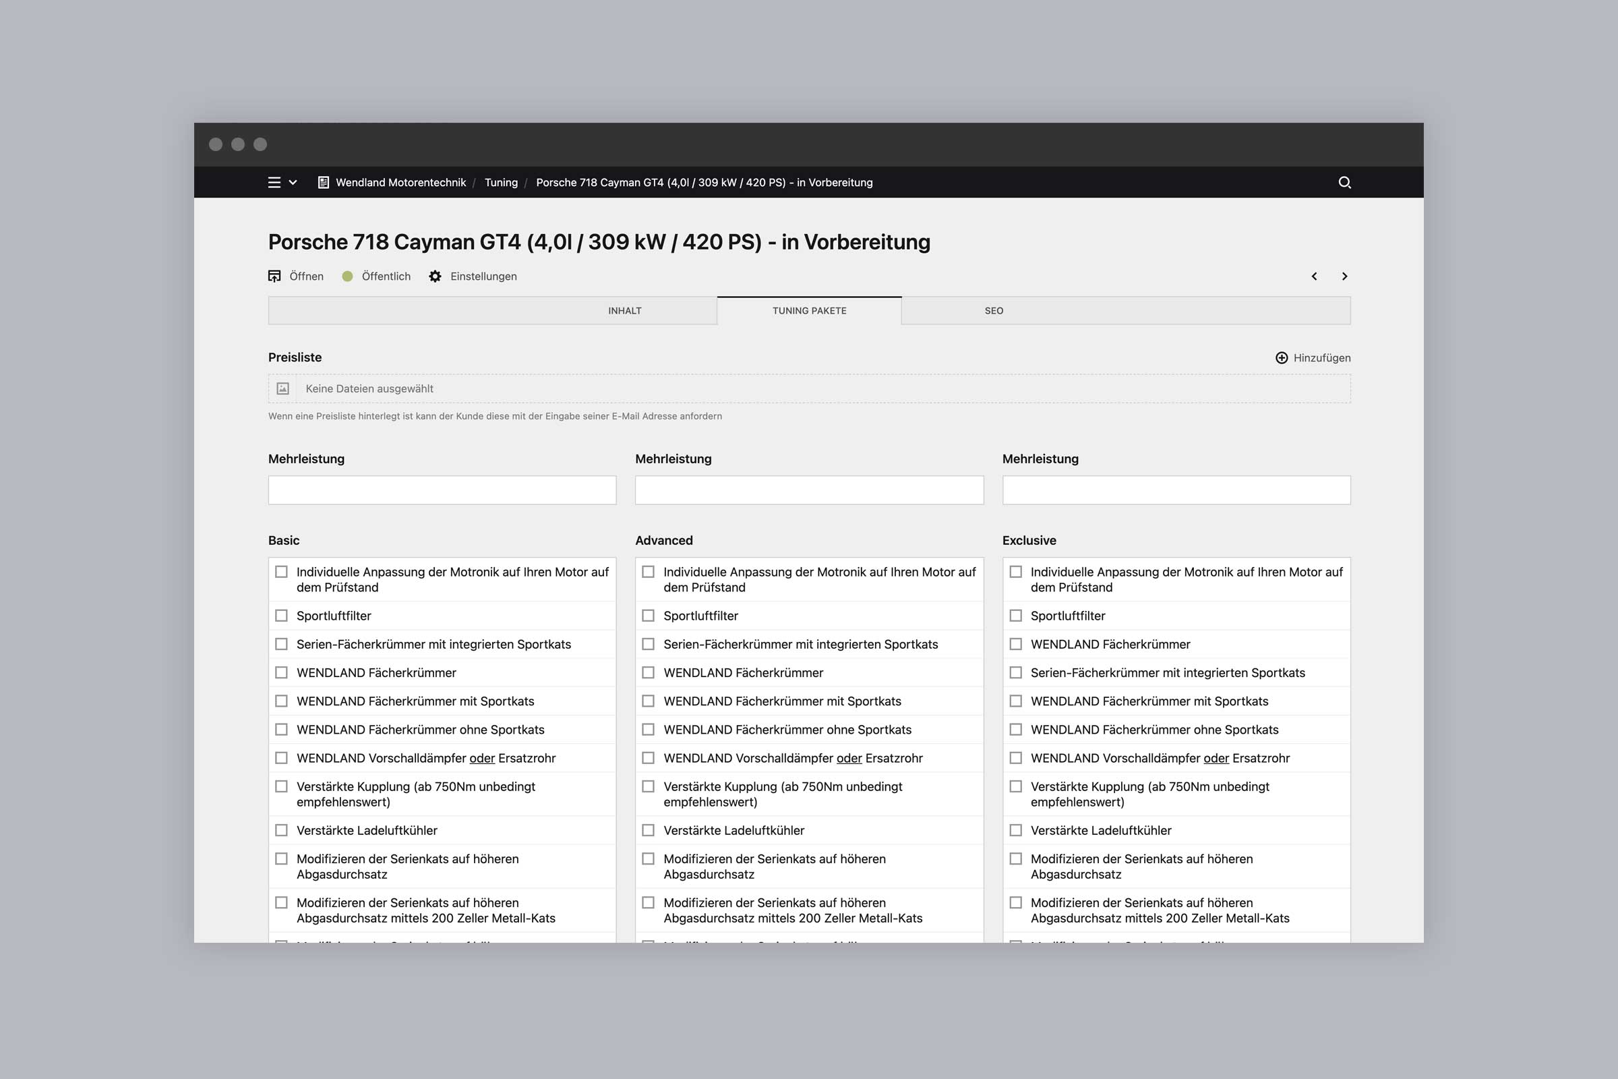The height and width of the screenshot is (1079, 1618).
Task: Open the SEO tab
Action: tap(993, 311)
